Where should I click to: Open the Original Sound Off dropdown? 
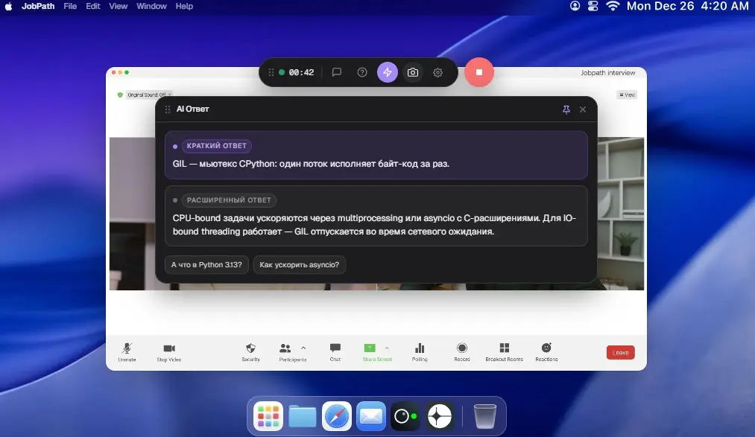149,95
